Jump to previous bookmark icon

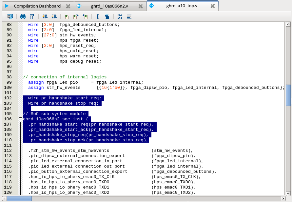click(x=85, y=16)
